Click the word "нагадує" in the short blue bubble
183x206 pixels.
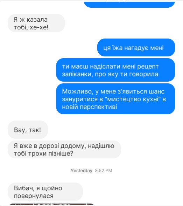tap(136, 48)
